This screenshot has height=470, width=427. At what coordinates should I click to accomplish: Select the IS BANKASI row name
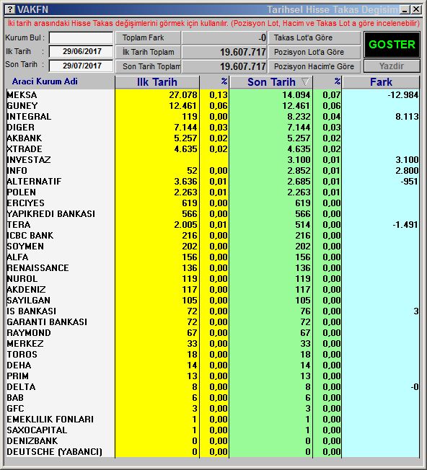32,311
